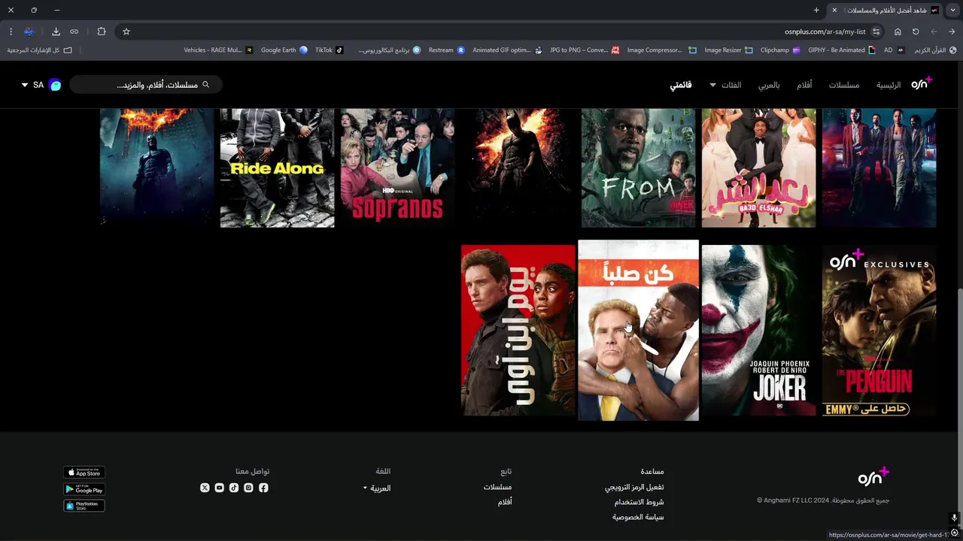
Task: Open a new browser tab
Action: tap(816, 11)
